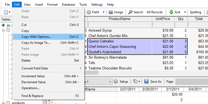
Task: Click the copy pages icon beside Setup
Action: pos(135,81)
